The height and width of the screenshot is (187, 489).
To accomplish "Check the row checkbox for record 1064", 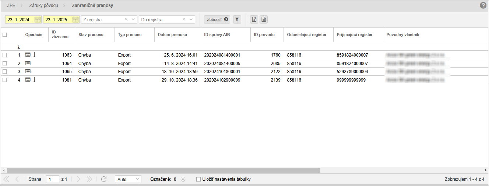I will [5, 63].
